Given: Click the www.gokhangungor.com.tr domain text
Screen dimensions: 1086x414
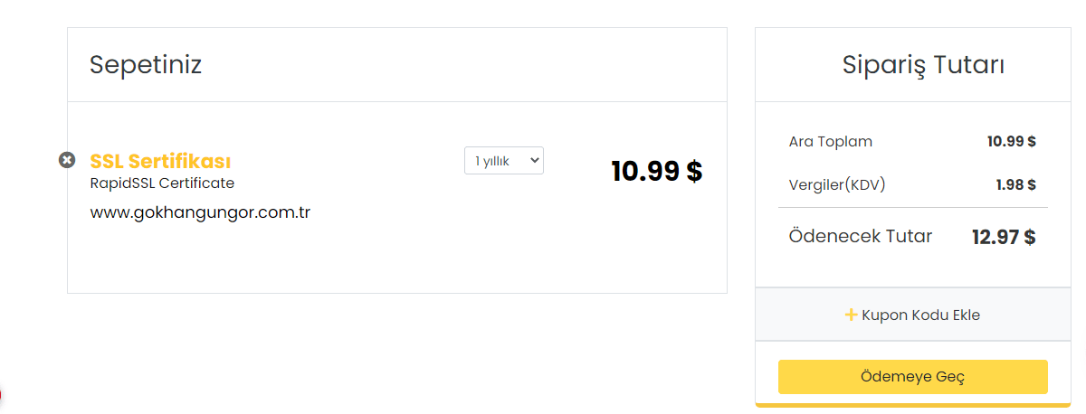Looking at the screenshot, I should (200, 213).
